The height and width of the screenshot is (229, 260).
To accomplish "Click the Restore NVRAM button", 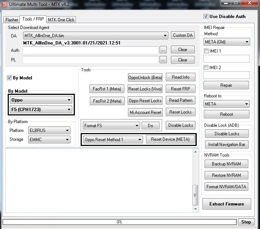I will pos(226,175).
